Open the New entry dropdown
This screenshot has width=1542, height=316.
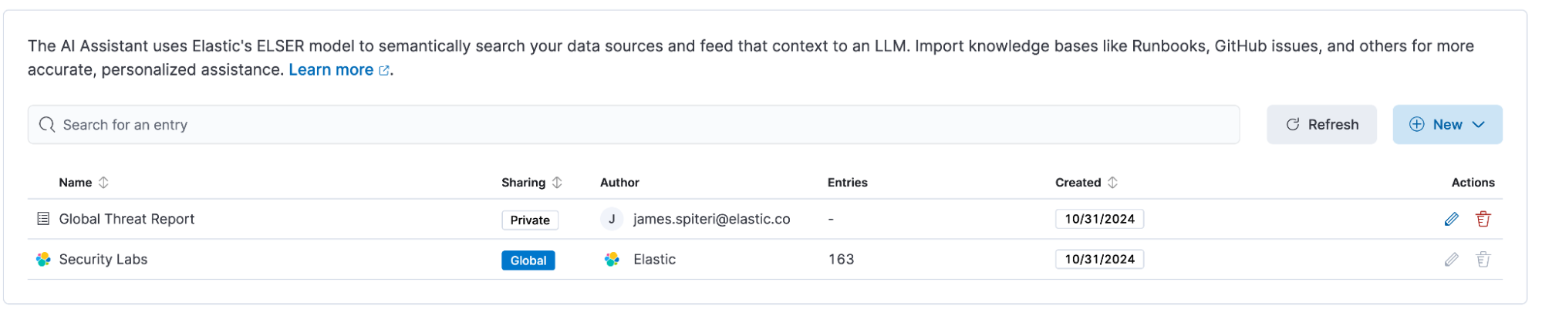pos(1447,125)
